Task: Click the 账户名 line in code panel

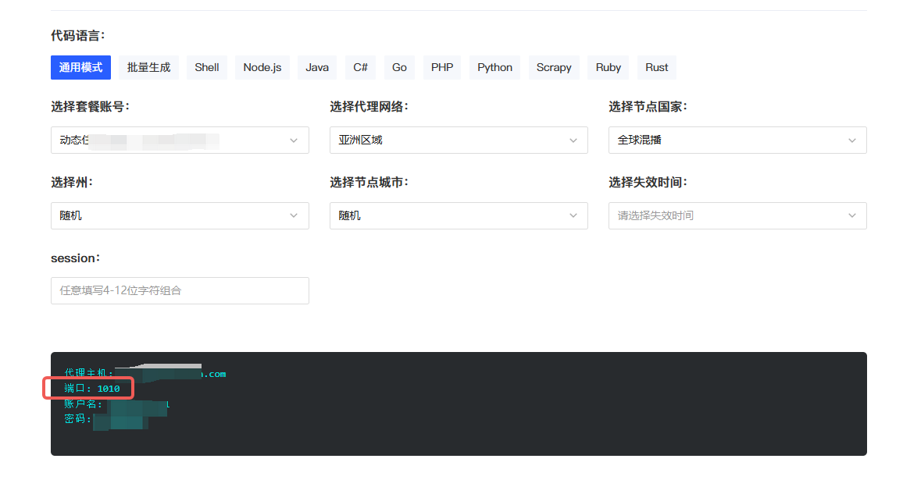Action: [x=117, y=404]
